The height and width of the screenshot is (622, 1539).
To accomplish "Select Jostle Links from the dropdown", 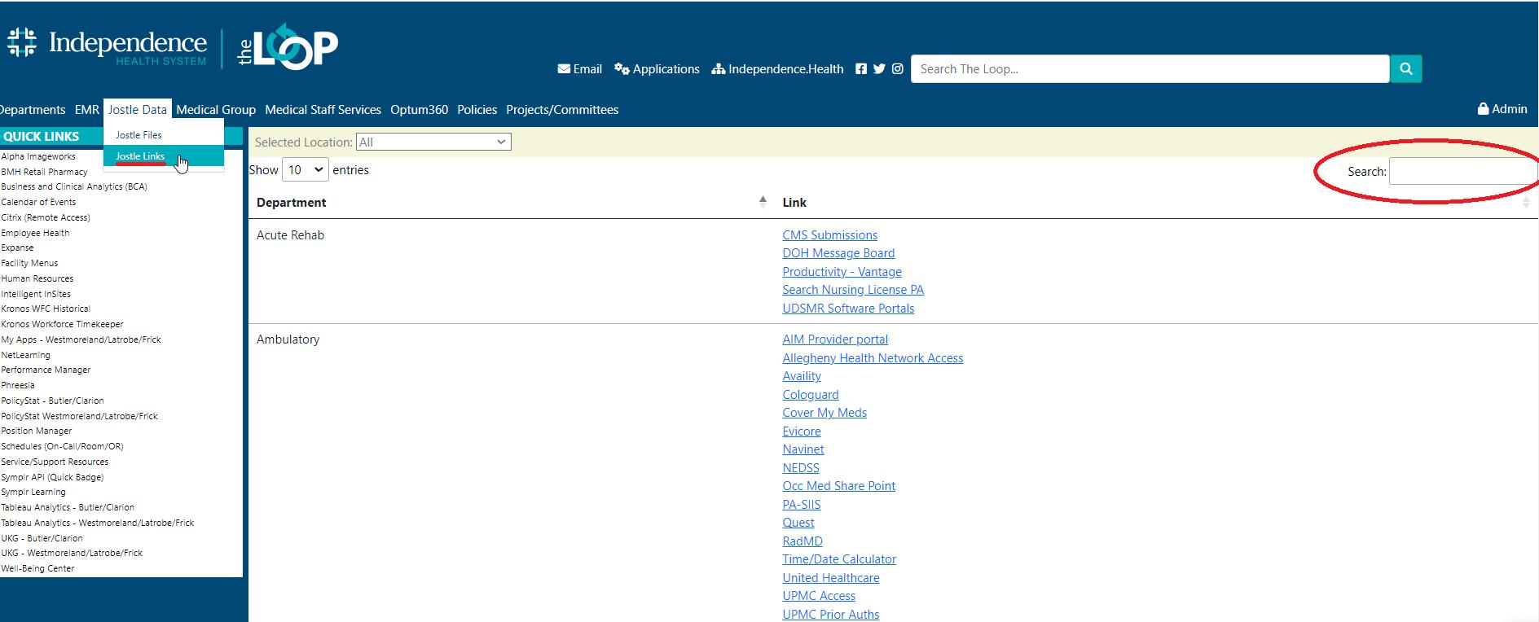I will tap(164, 156).
